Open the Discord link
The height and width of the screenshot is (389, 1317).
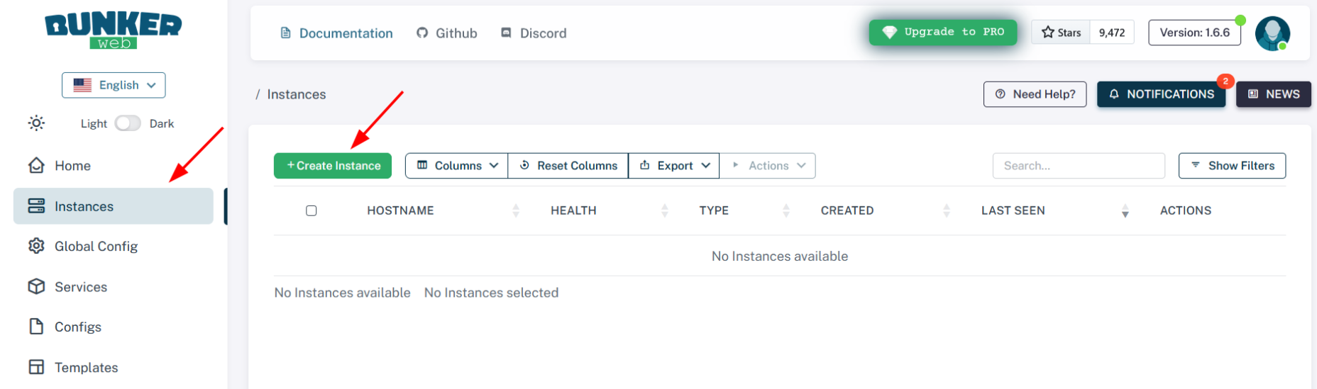click(x=534, y=33)
